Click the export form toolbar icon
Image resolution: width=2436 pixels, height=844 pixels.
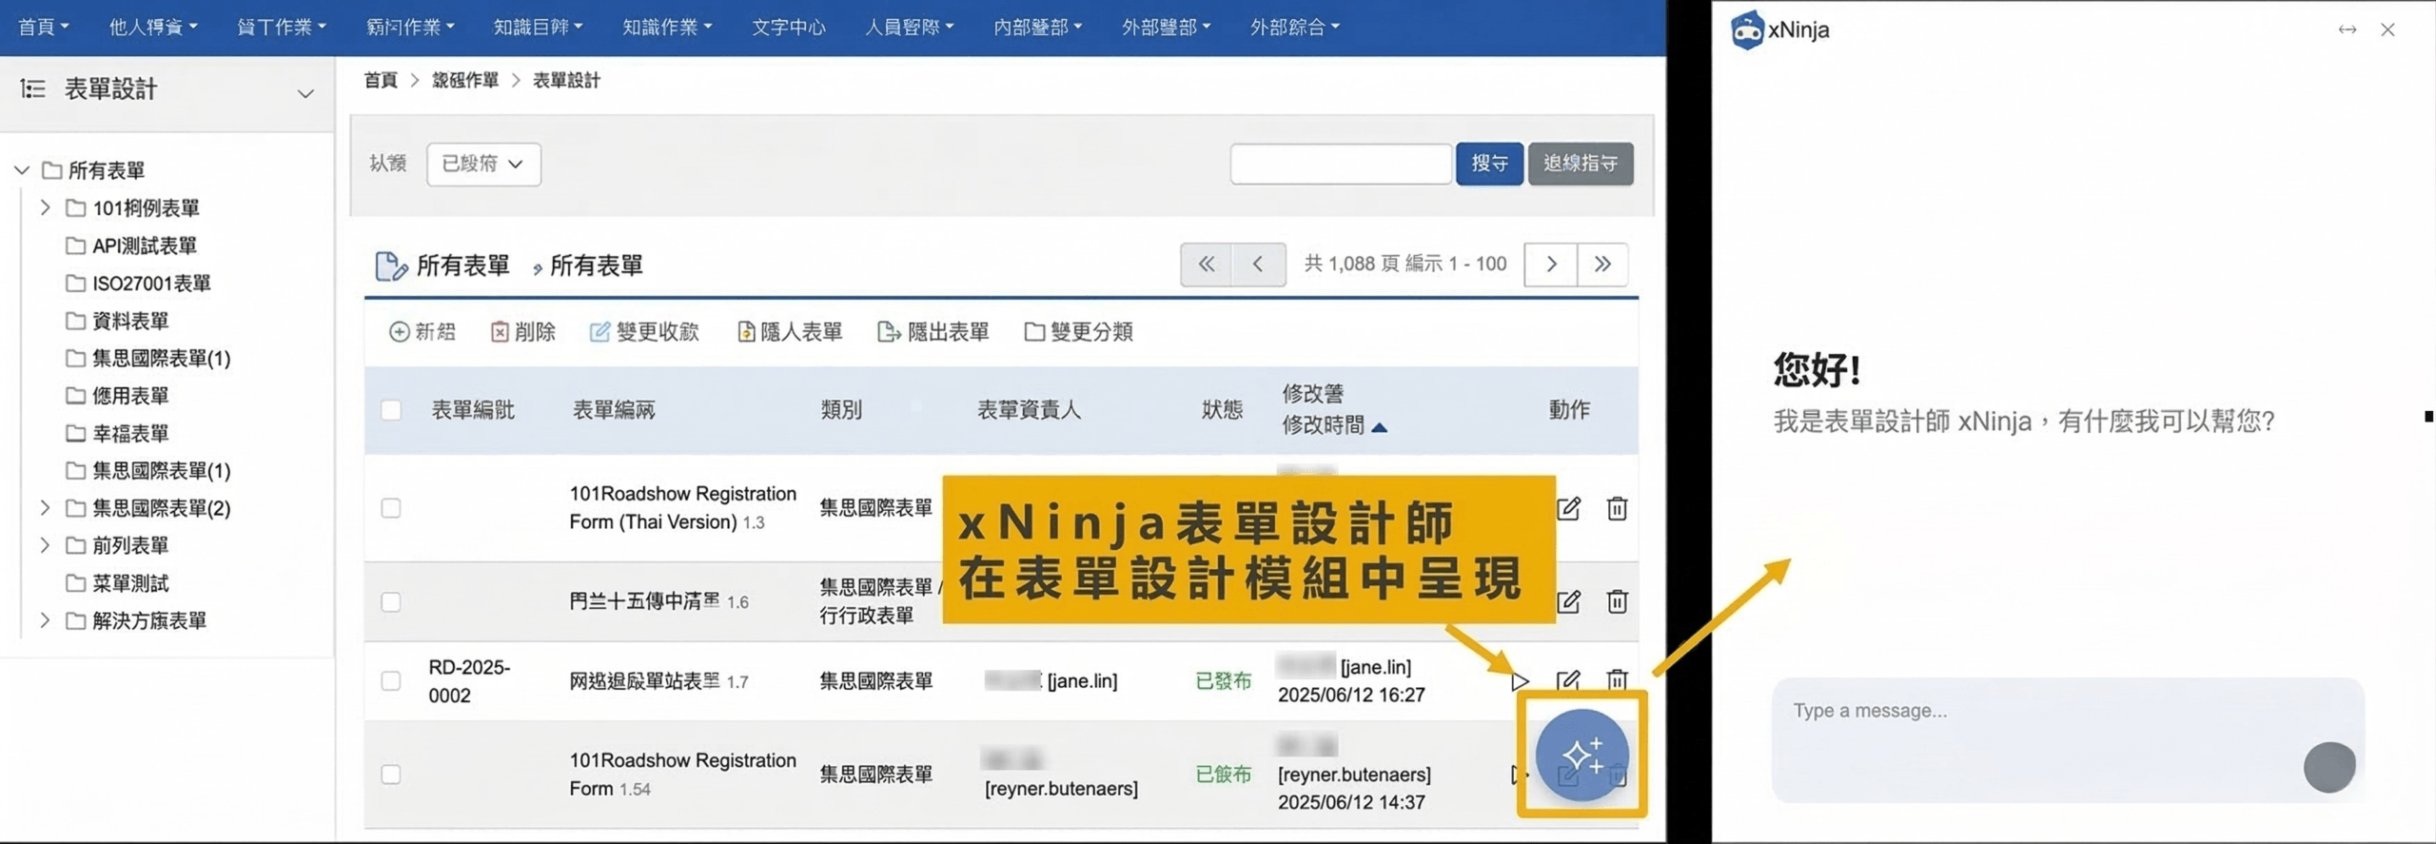click(x=888, y=332)
